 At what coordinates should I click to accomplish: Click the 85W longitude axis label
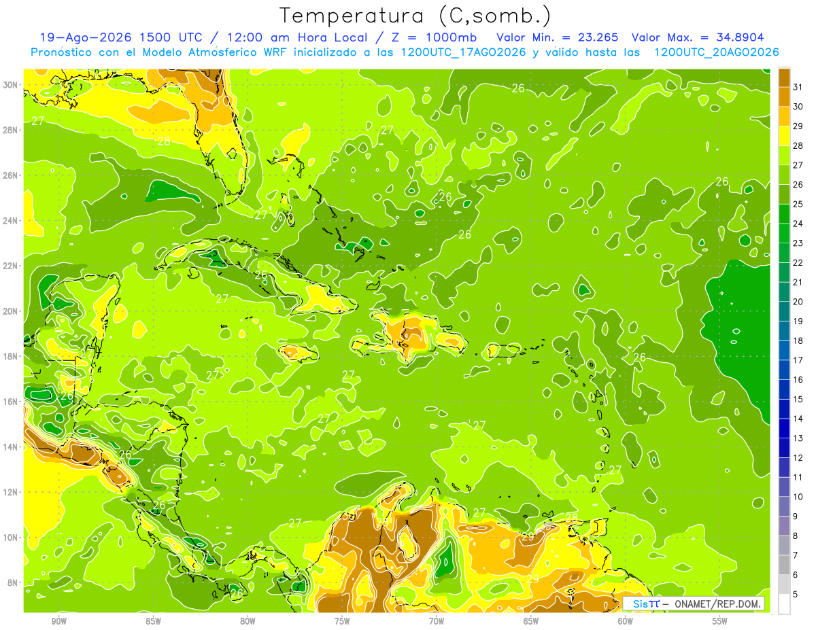153,621
